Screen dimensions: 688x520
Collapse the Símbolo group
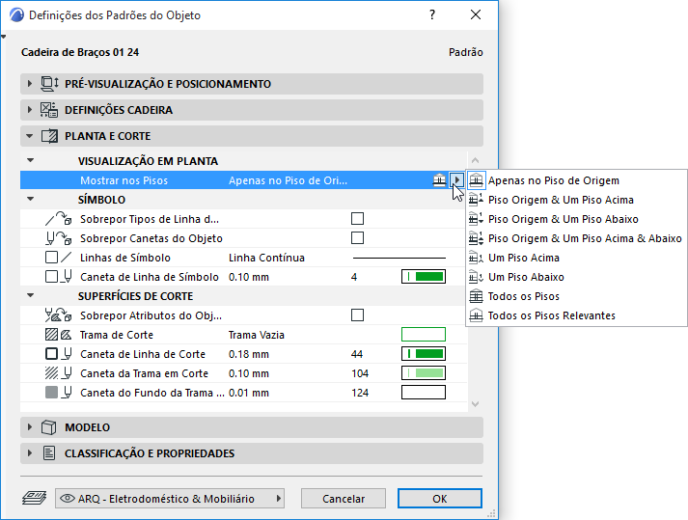tap(30, 200)
